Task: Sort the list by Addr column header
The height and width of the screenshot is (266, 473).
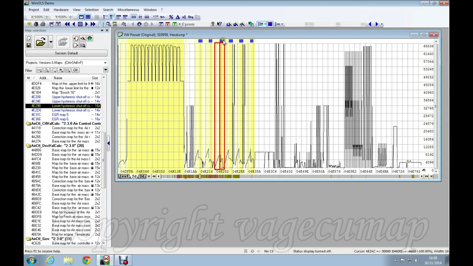Action: [x=44, y=78]
